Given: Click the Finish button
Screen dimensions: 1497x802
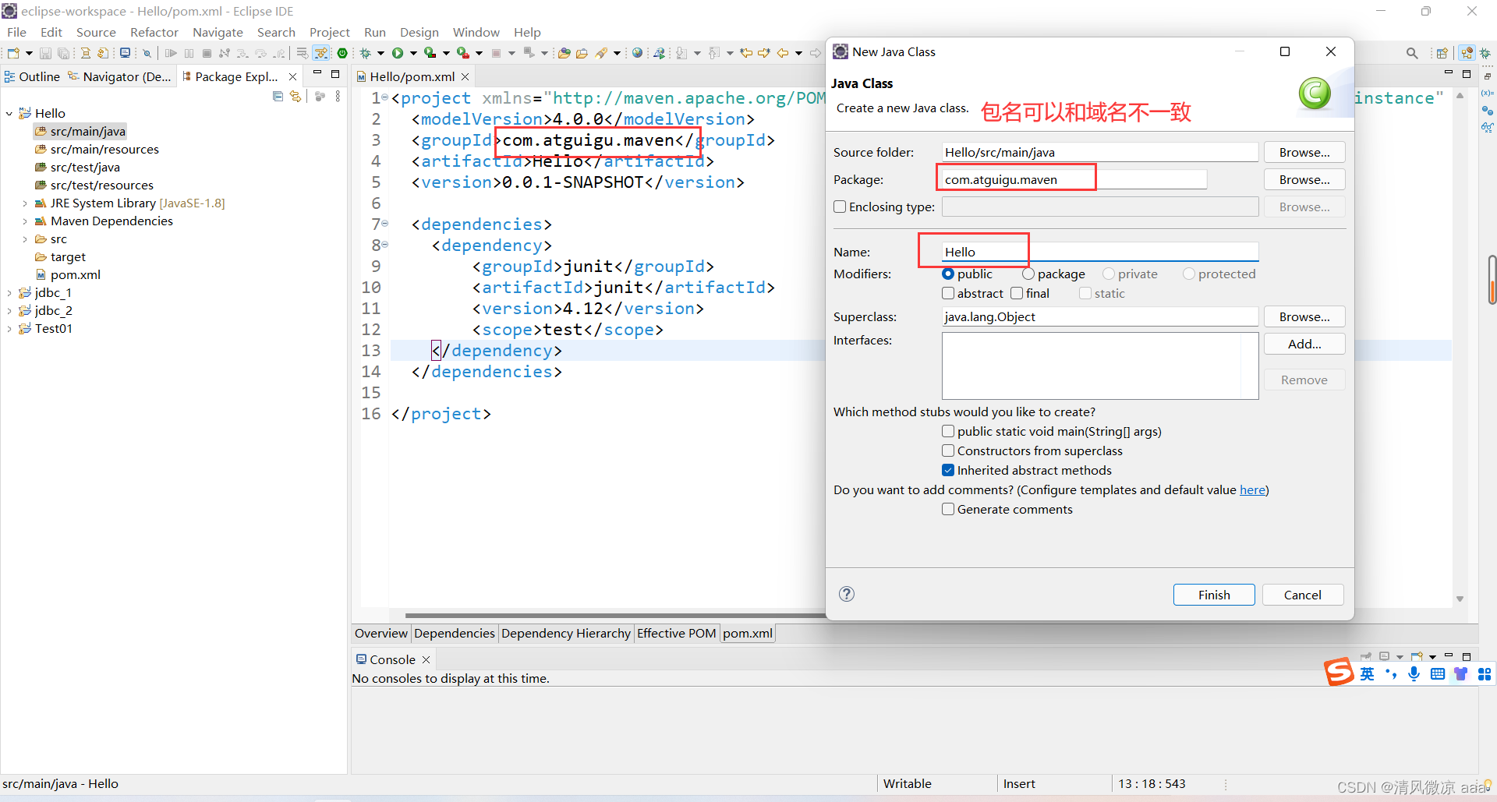Looking at the screenshot, I should [1213, 594].
